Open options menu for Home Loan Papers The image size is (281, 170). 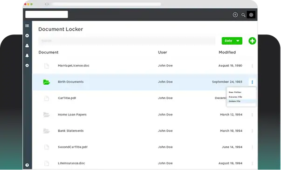tap(252, 115)
